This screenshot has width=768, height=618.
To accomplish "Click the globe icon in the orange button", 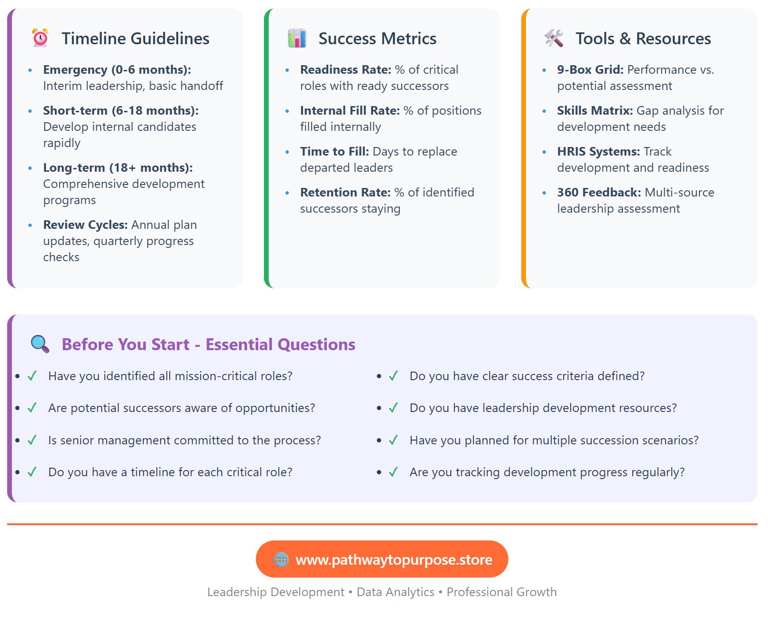I will tap(281, 559).
